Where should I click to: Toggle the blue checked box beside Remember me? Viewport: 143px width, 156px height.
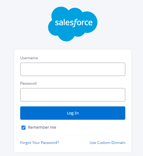tap(23, 127)
